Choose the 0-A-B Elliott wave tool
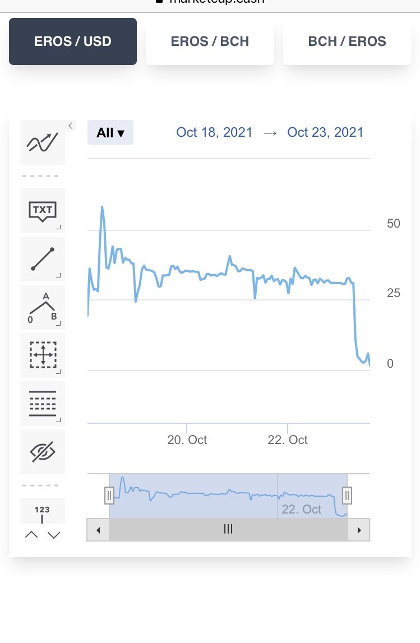This screenshot has height=643, width=420. tap(43, 307)
